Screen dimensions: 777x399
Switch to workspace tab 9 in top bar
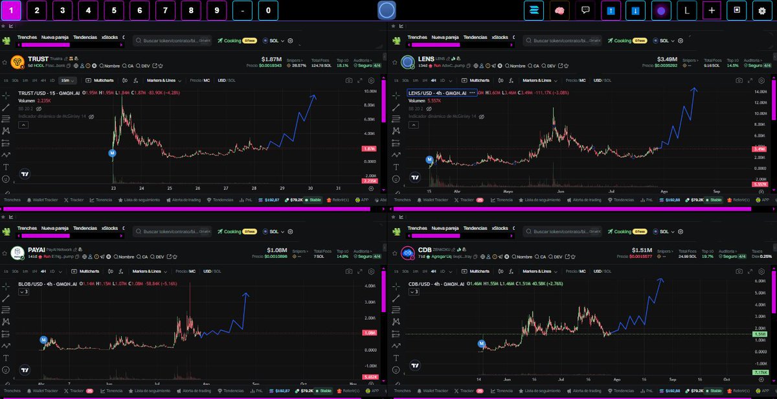tap(216, 10)
